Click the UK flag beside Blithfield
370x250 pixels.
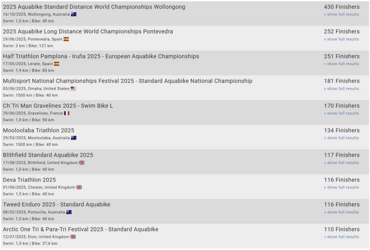point(81,162)
